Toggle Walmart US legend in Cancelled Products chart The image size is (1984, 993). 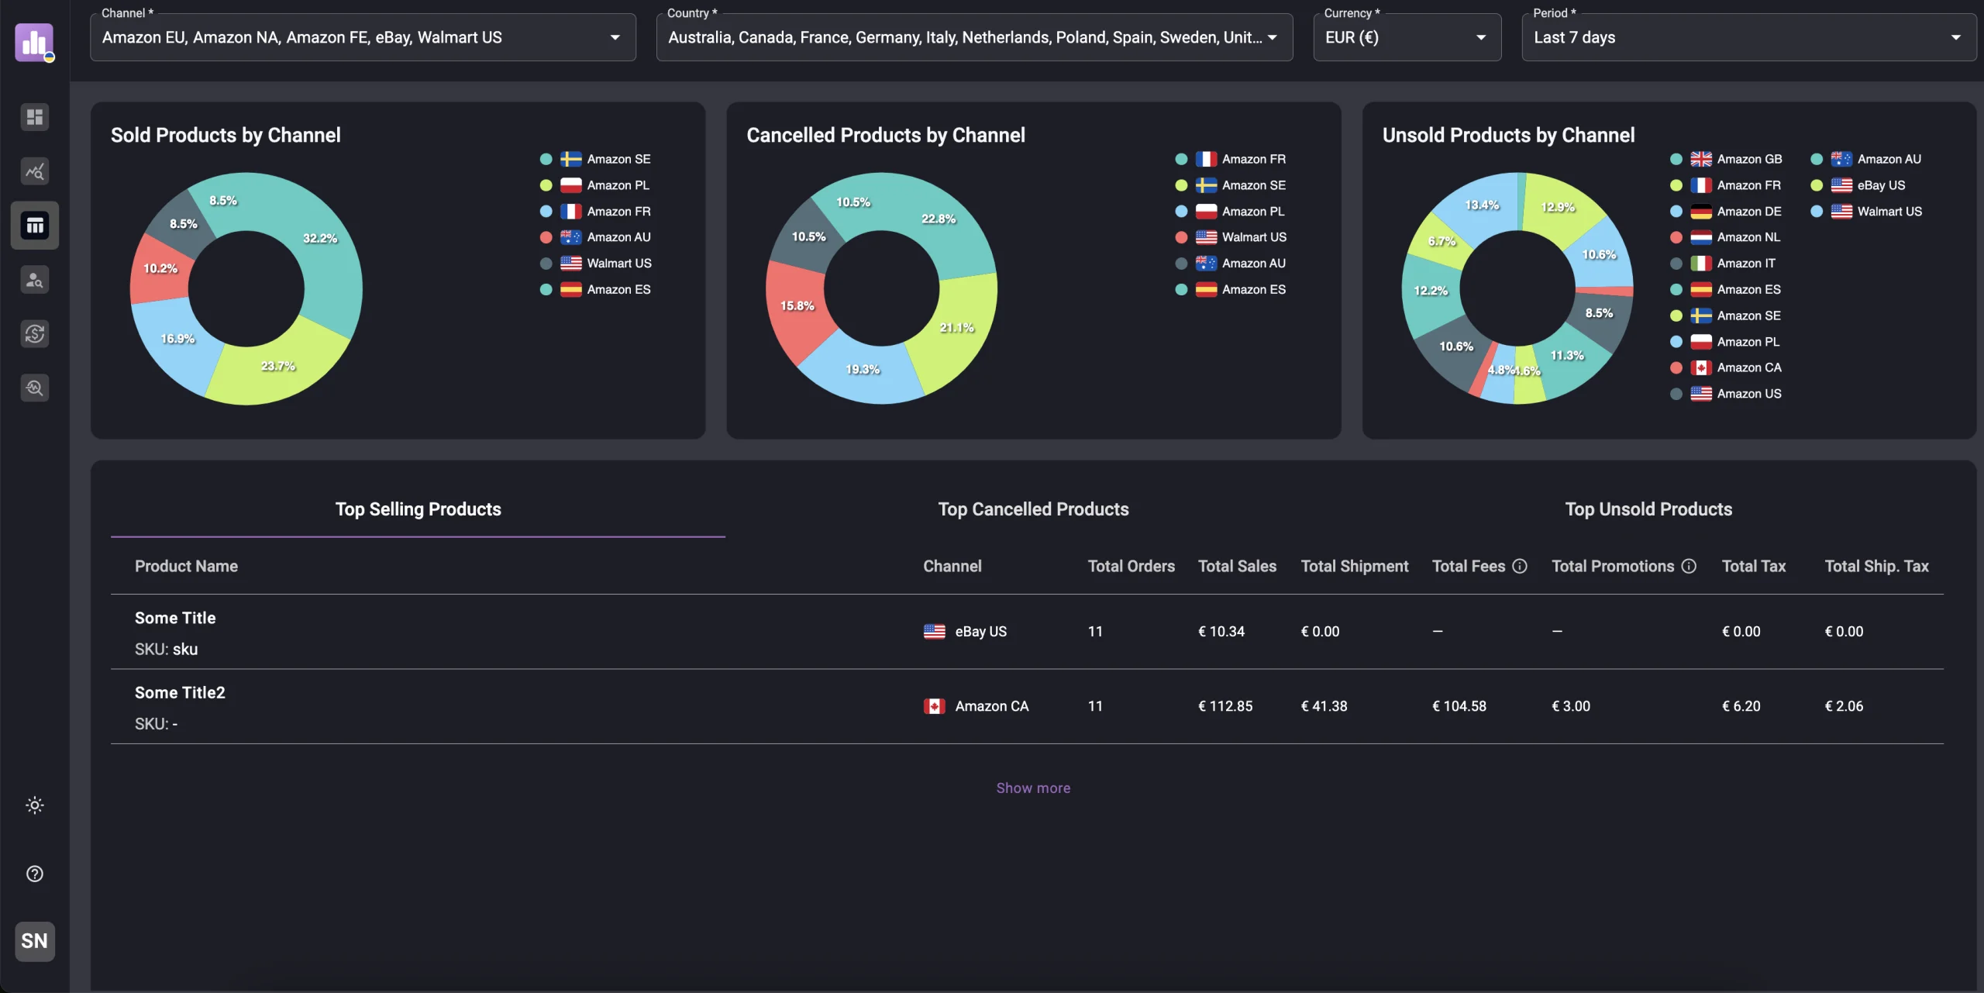click(1253, 237)
